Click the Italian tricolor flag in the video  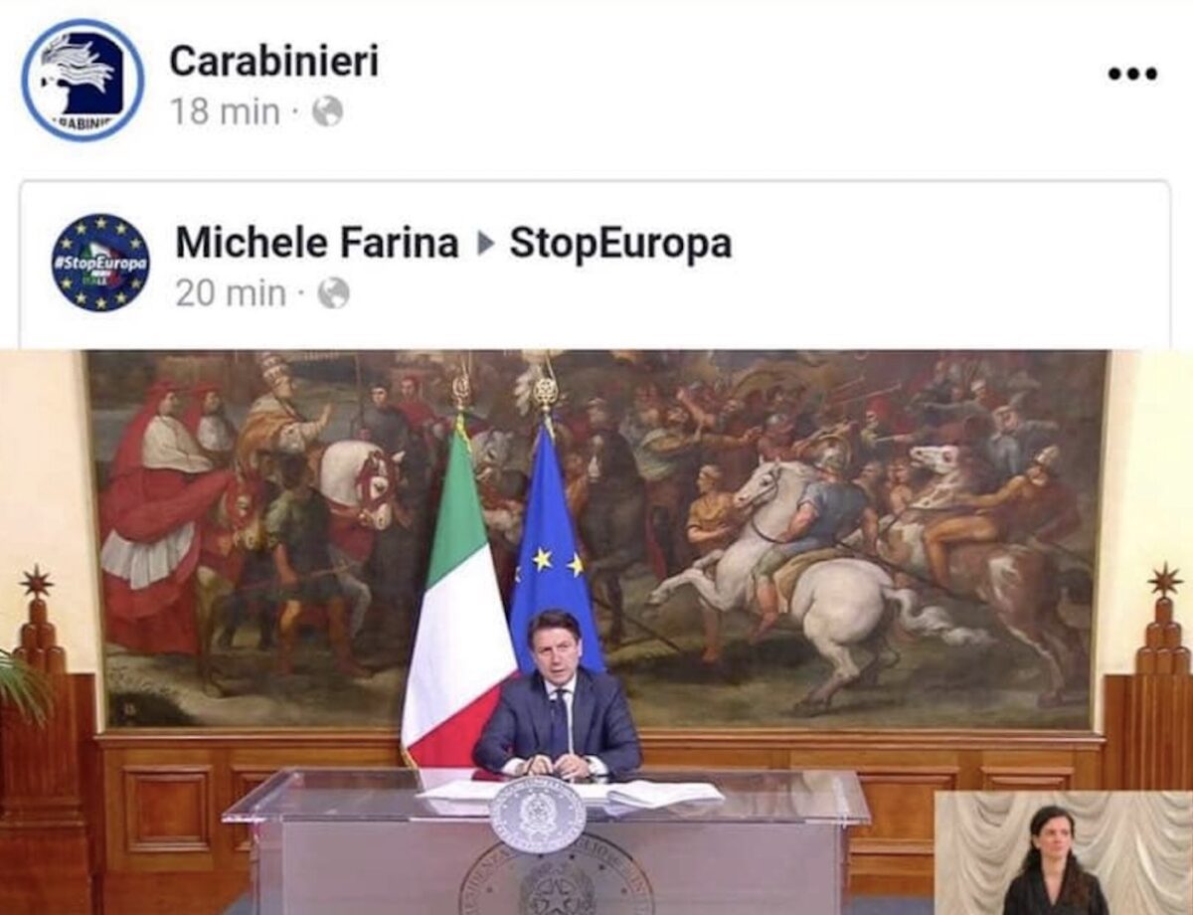(457, 597)
